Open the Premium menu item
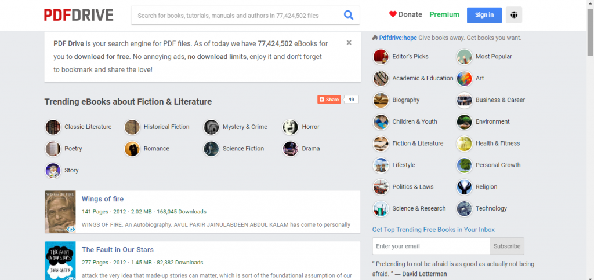 (444, 14)
